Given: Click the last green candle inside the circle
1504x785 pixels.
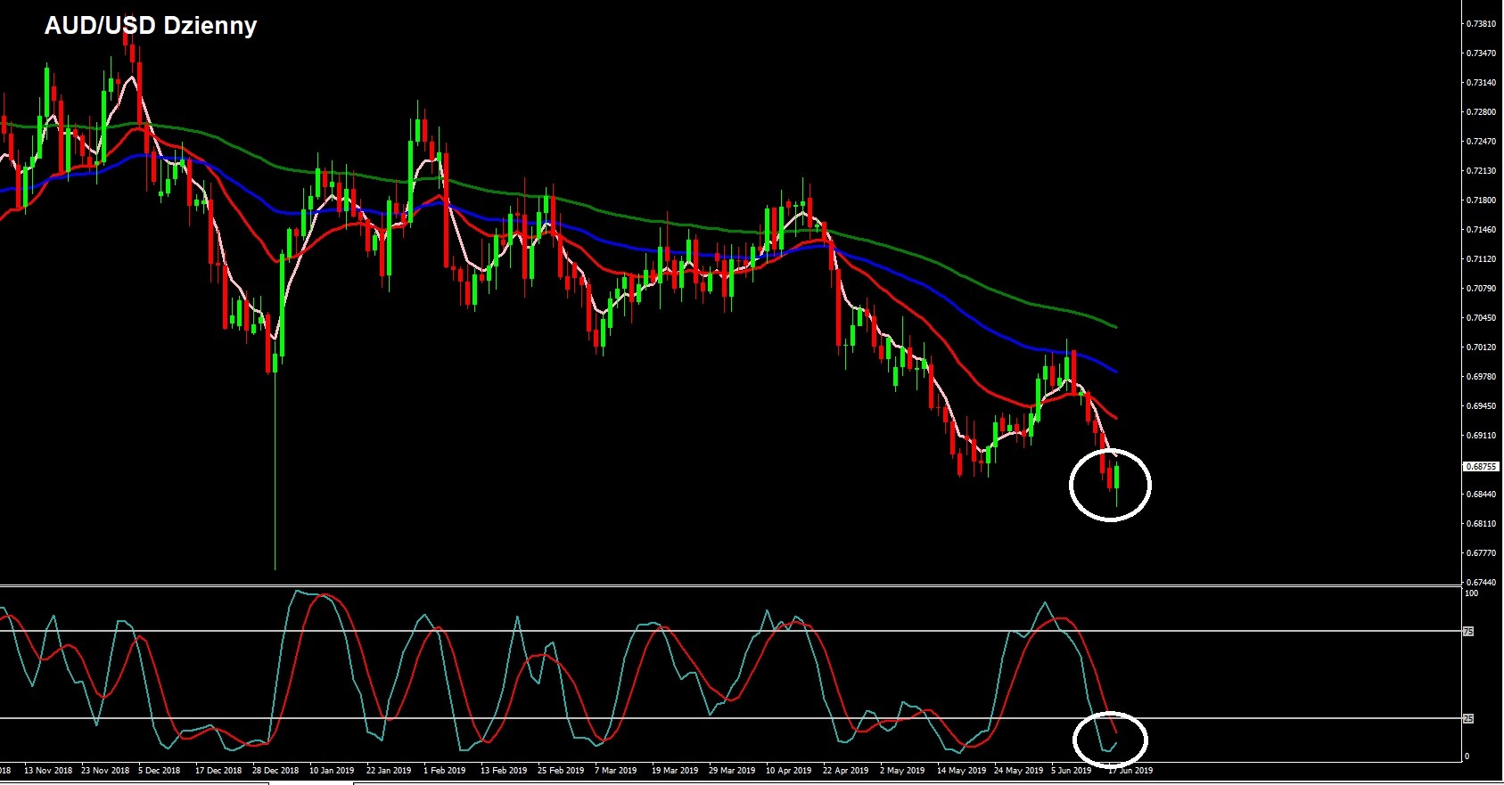Looking at the screenshot, I should (1117, 476).
